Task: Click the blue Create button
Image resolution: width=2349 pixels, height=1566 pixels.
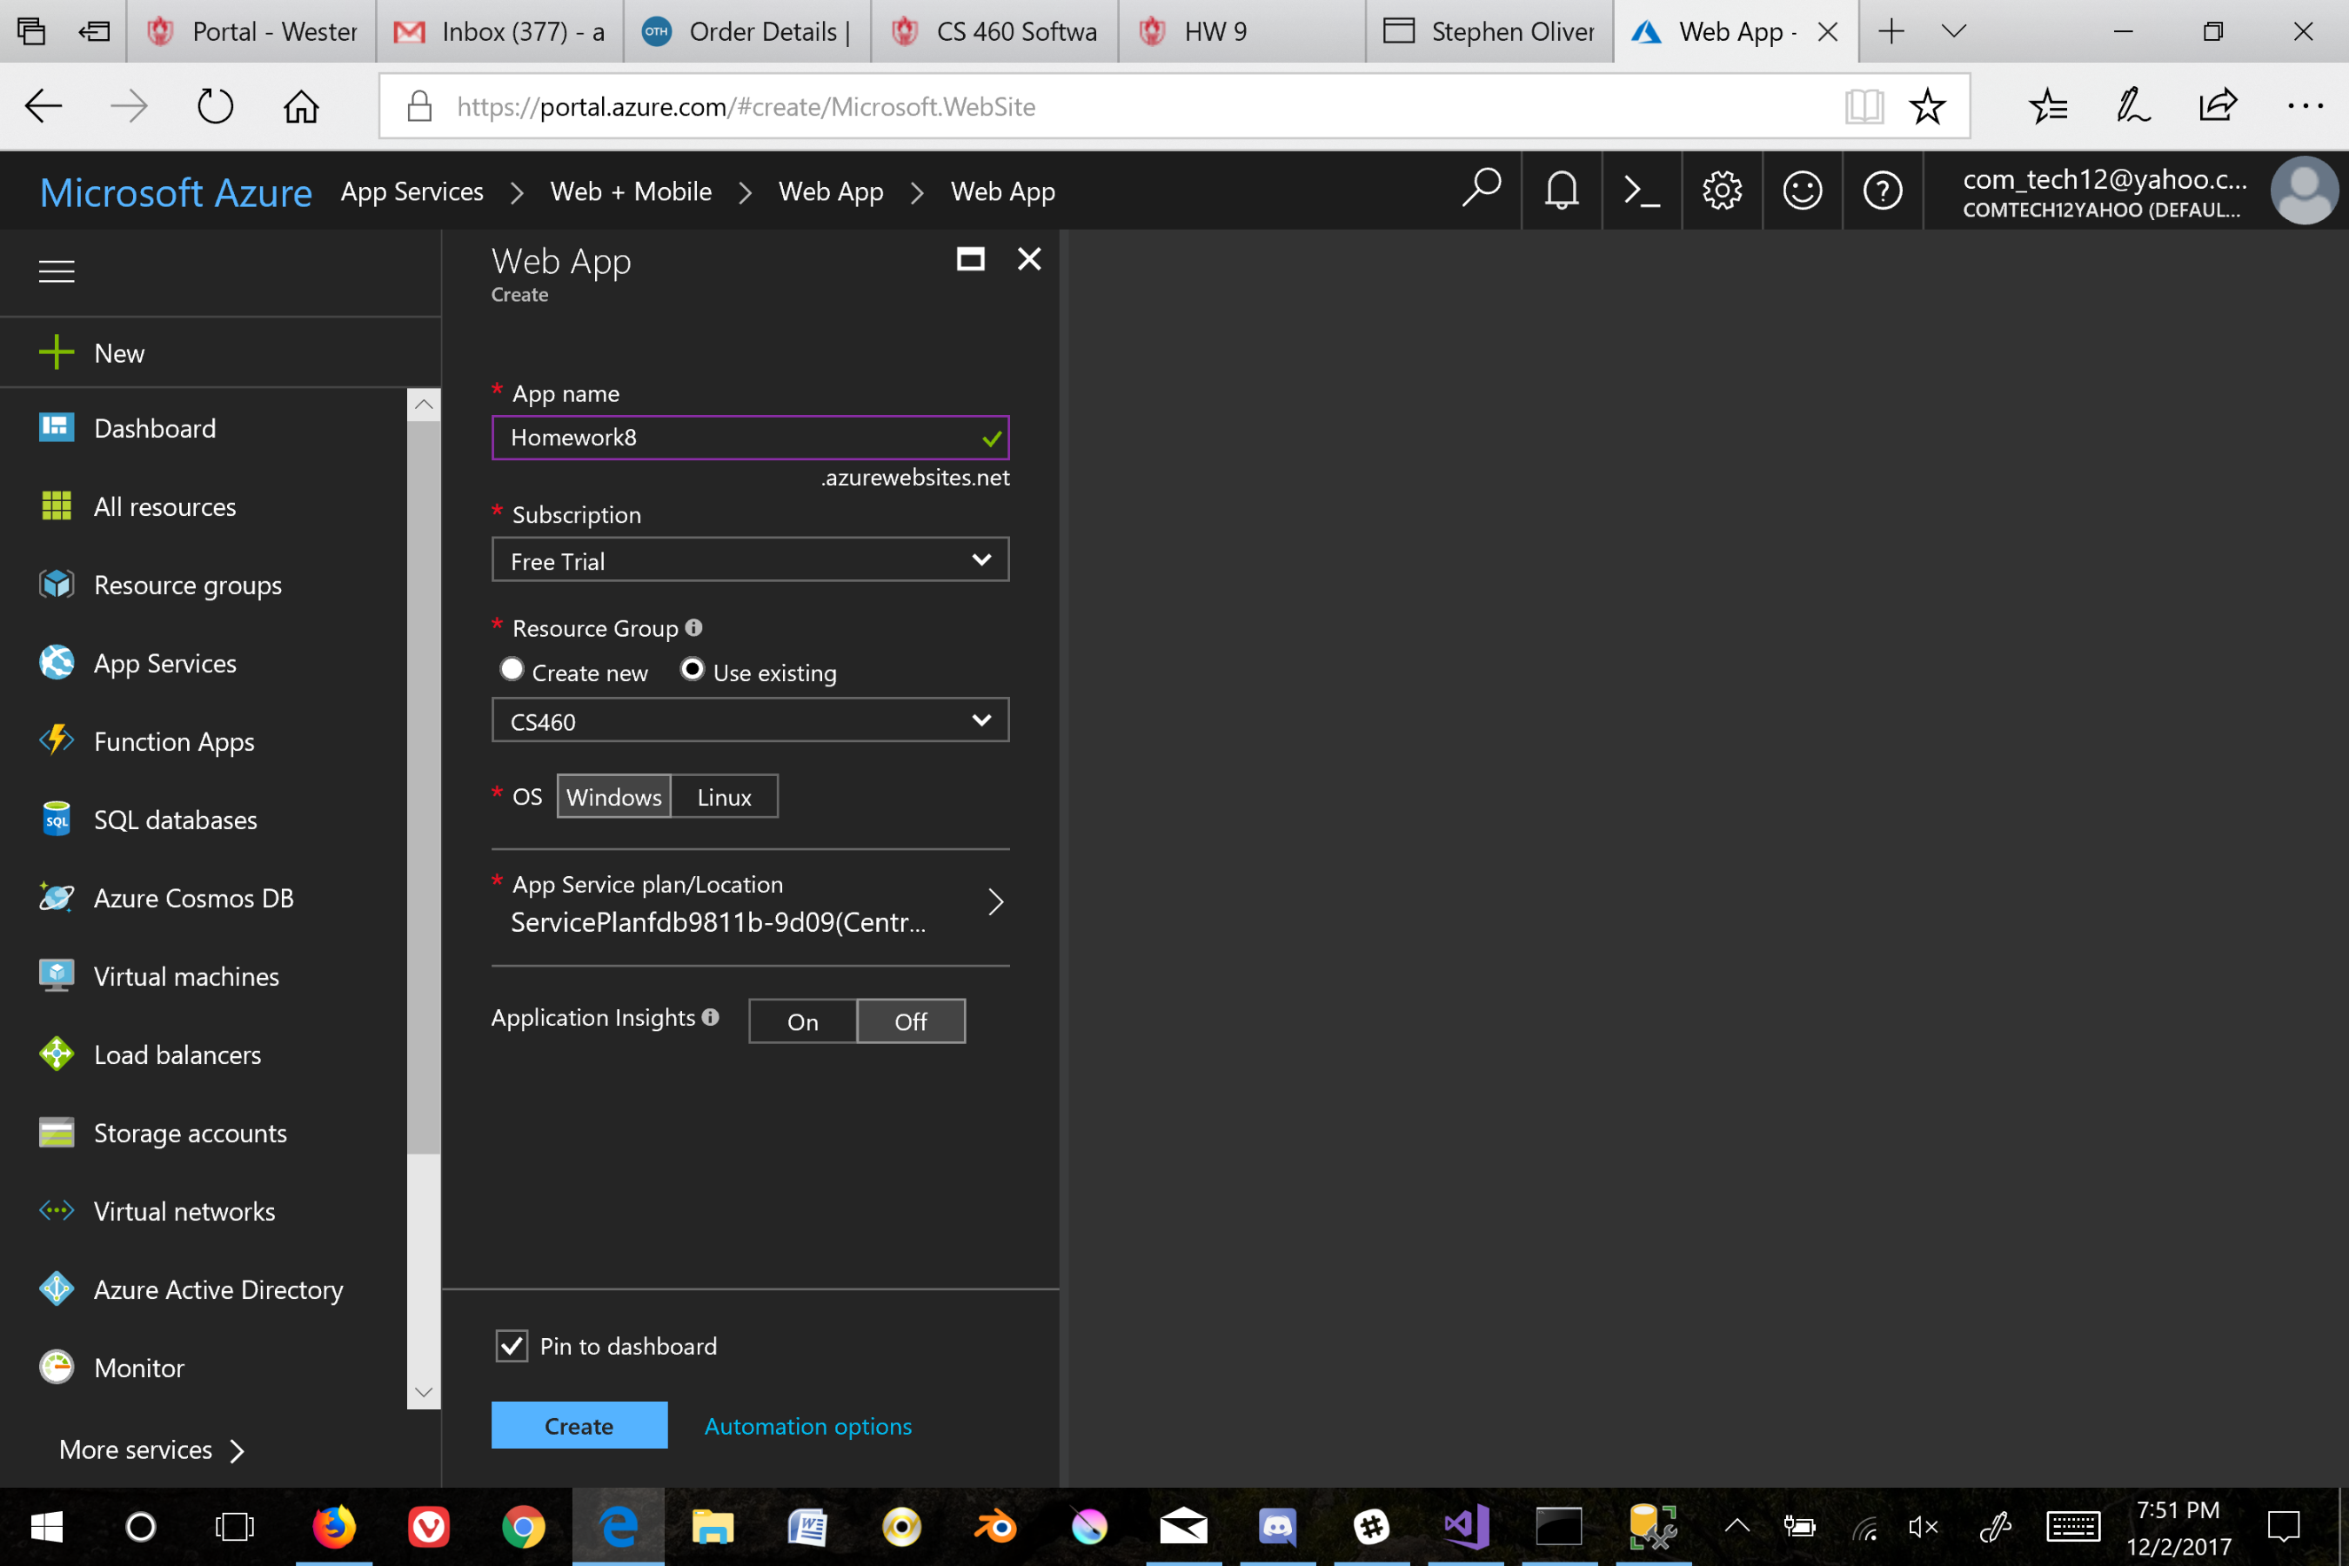Action: (579, 1425)
